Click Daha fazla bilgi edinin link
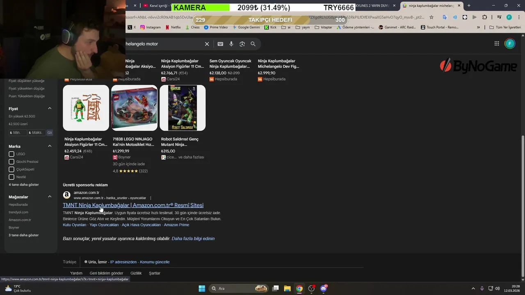Viewport: 525px width, 295px height. 193,238
